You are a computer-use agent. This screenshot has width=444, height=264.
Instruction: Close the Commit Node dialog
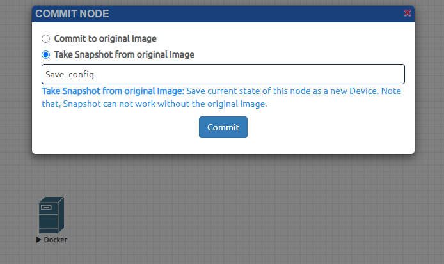click(x=407, y=13)
